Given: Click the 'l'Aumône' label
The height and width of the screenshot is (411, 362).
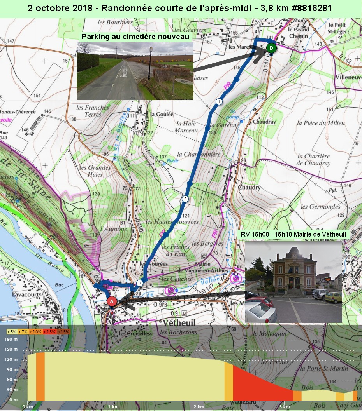Looking at the screenshot, I should pos(114,229).
